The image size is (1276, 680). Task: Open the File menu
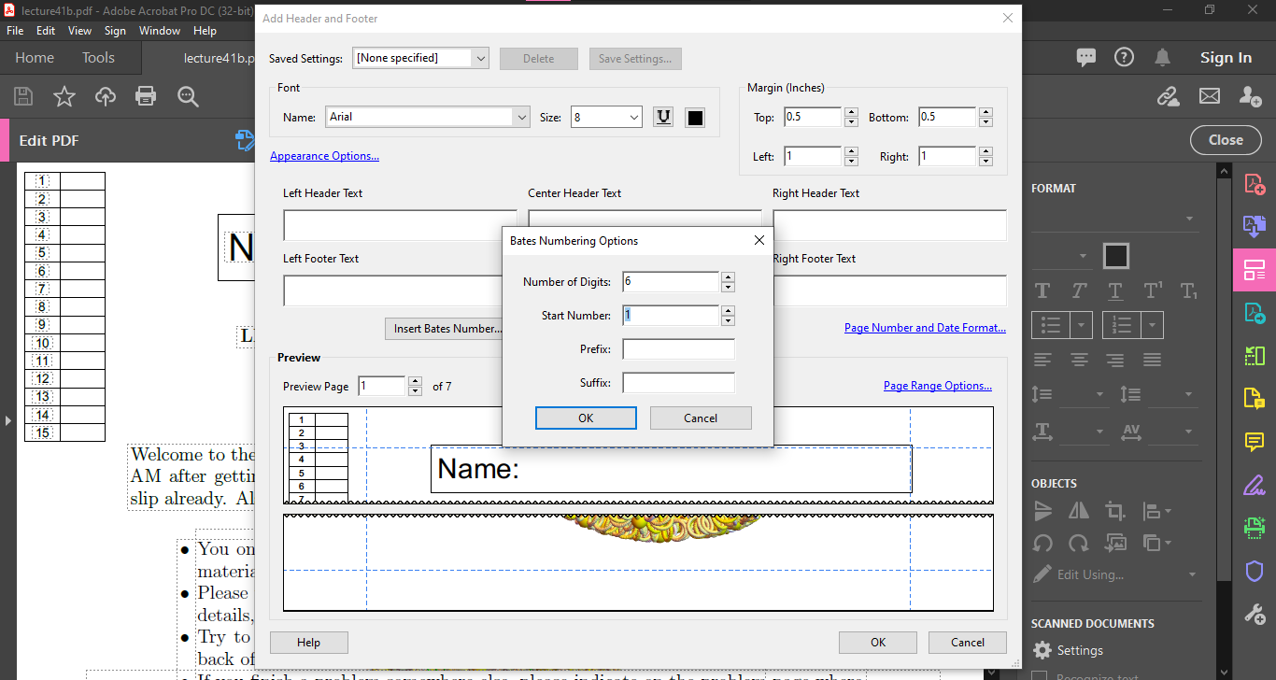15,31
